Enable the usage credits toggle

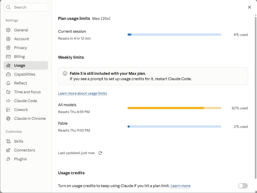[243, 186]
